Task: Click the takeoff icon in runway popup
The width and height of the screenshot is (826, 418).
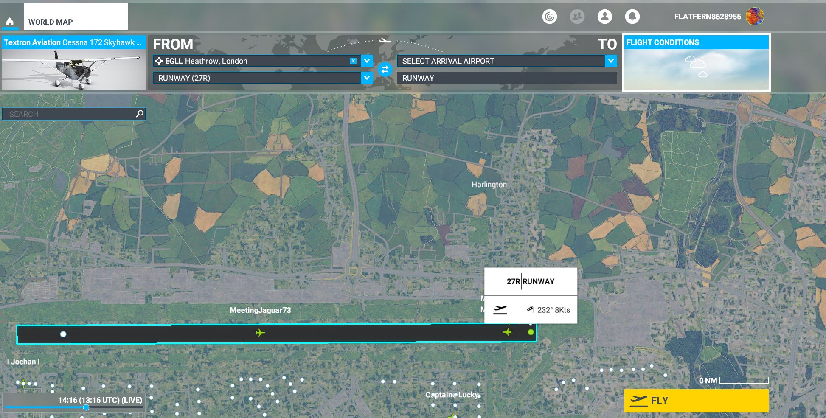Action: [x=500, y=310]
